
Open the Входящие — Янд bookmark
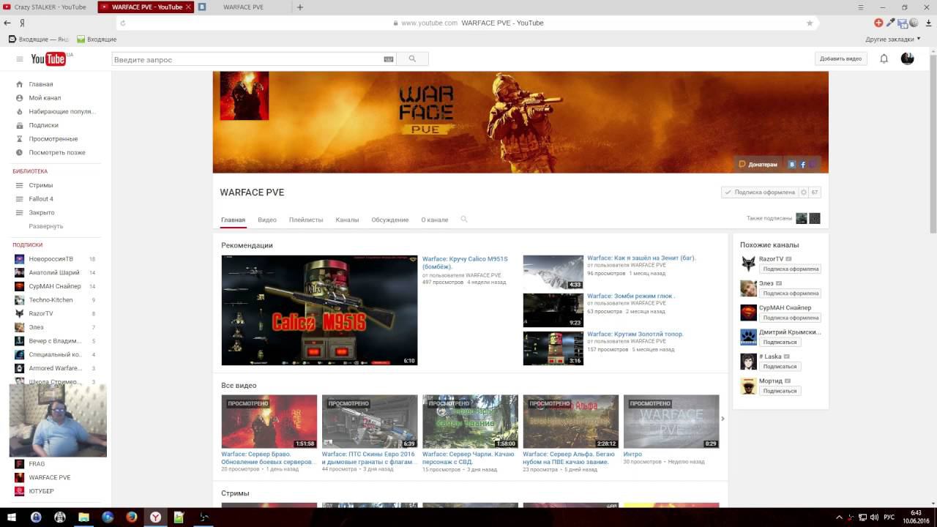pyautogui.click(x=38, y=40)
